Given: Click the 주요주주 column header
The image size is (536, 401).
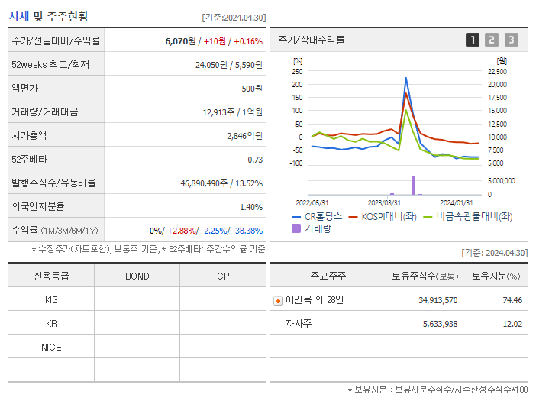Looking at the screenshot, I should (x=328, y=276).
